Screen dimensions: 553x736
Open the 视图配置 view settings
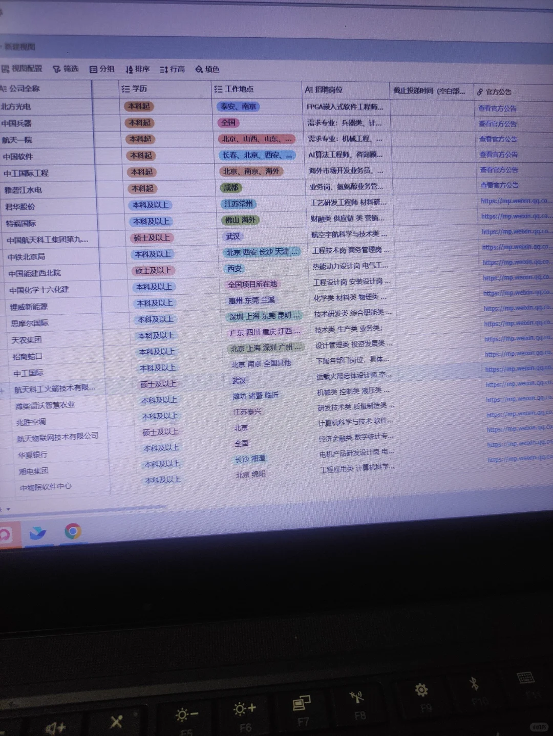(x=22, y=68)
